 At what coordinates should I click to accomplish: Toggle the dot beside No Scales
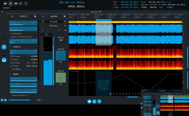click(43, 22)
